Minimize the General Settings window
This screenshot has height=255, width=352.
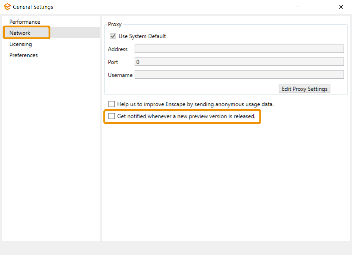point(298,7)
